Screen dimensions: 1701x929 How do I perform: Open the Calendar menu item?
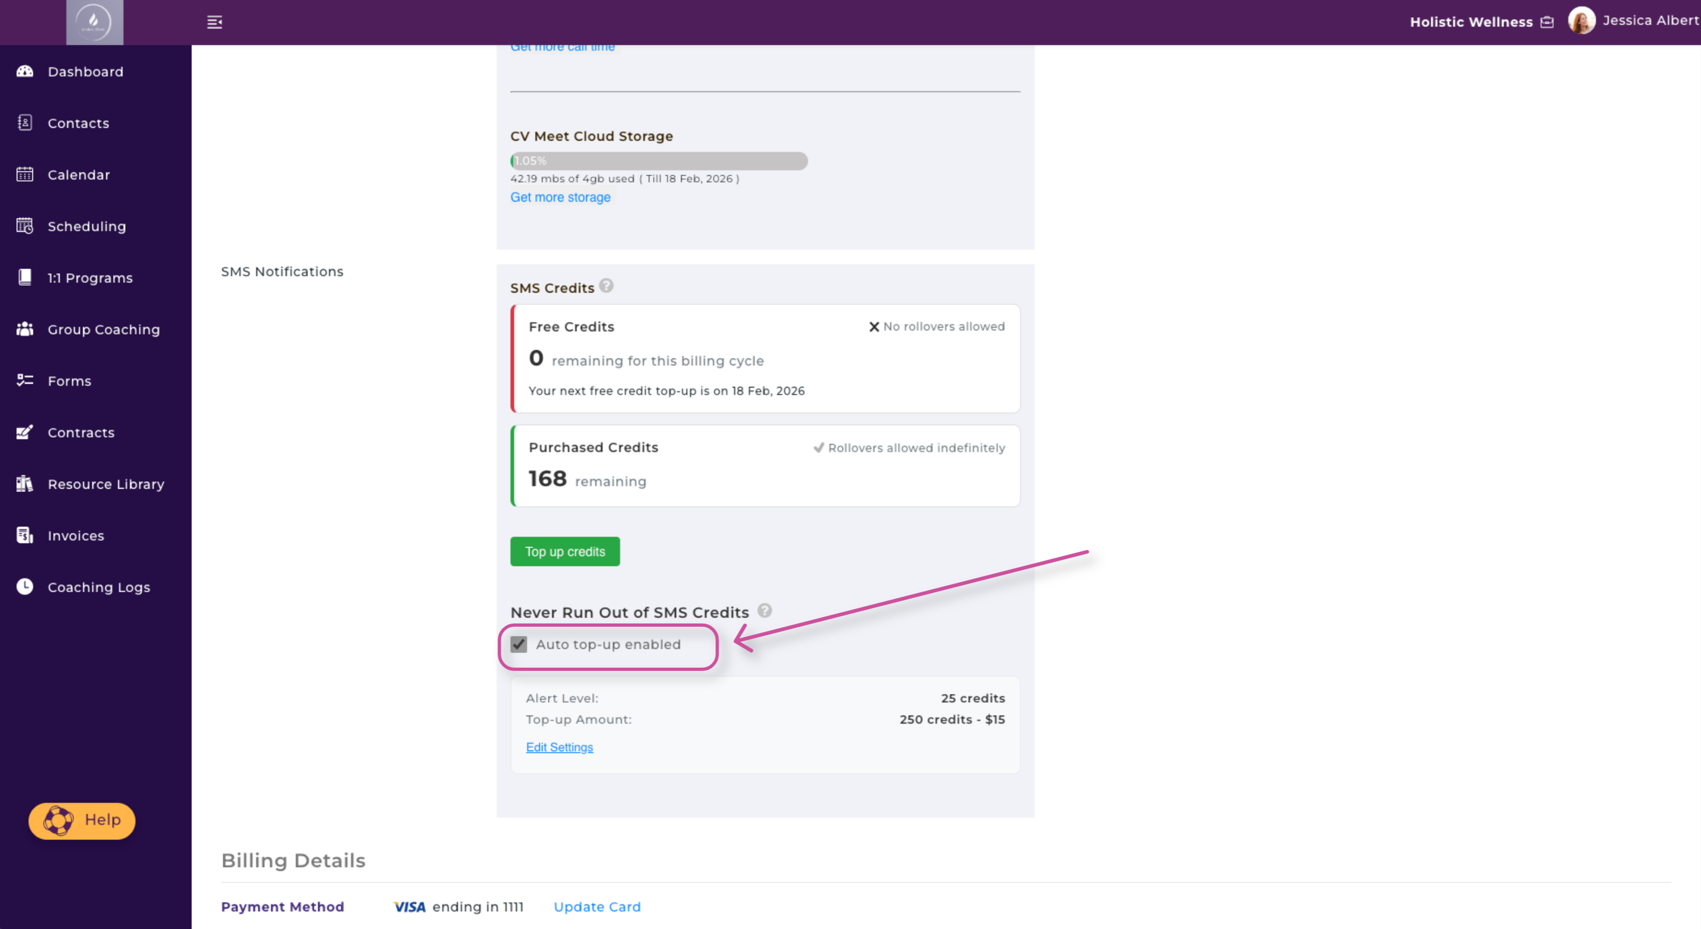coord(79,175)
